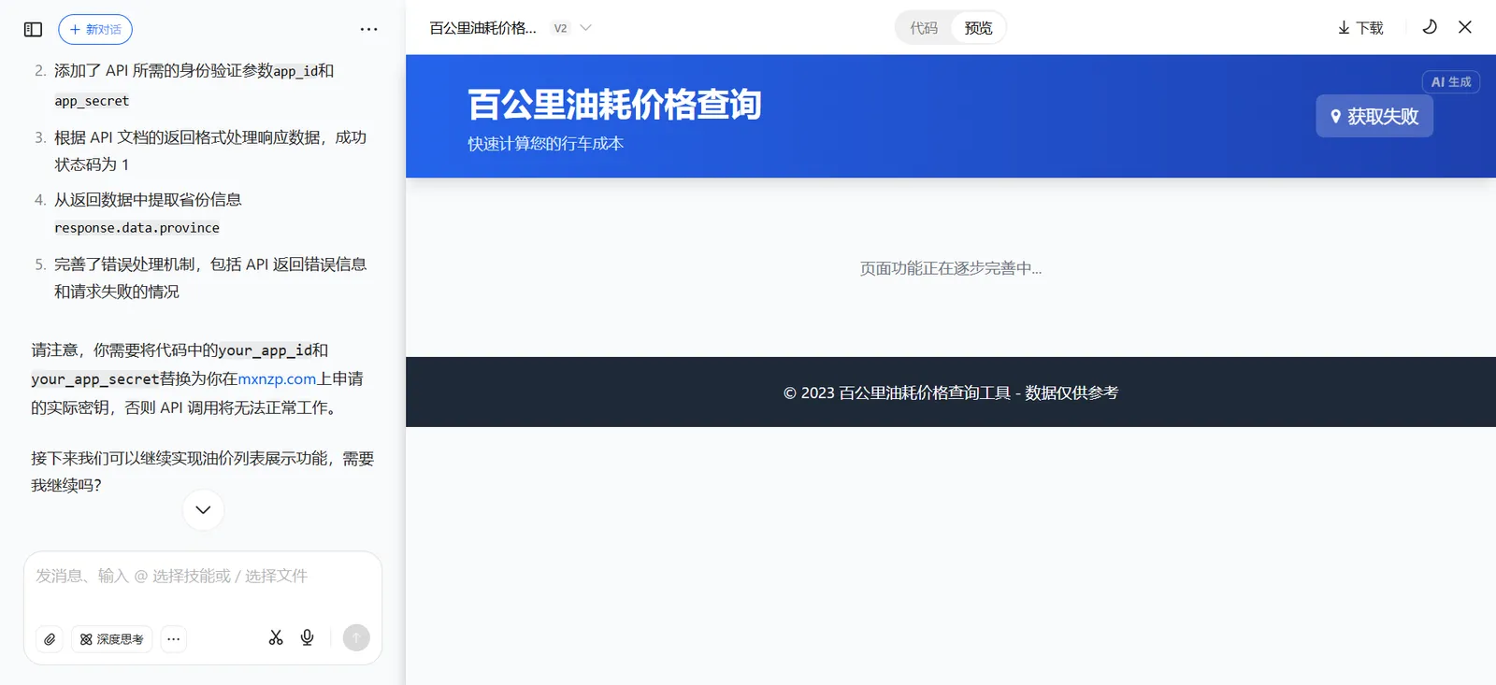The width and height of the screenshot is (1496, 685).
Task: Toggle 深度思考 deep thinking mode
Action: tap(111, 639)
